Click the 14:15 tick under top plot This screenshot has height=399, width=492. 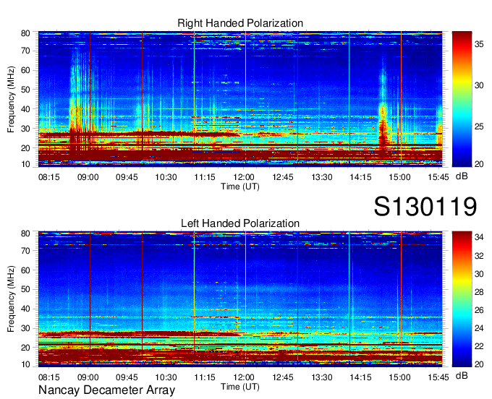[x=360, y=177]
